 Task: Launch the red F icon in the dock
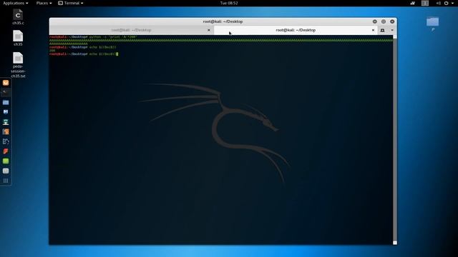tap(6, 151)
